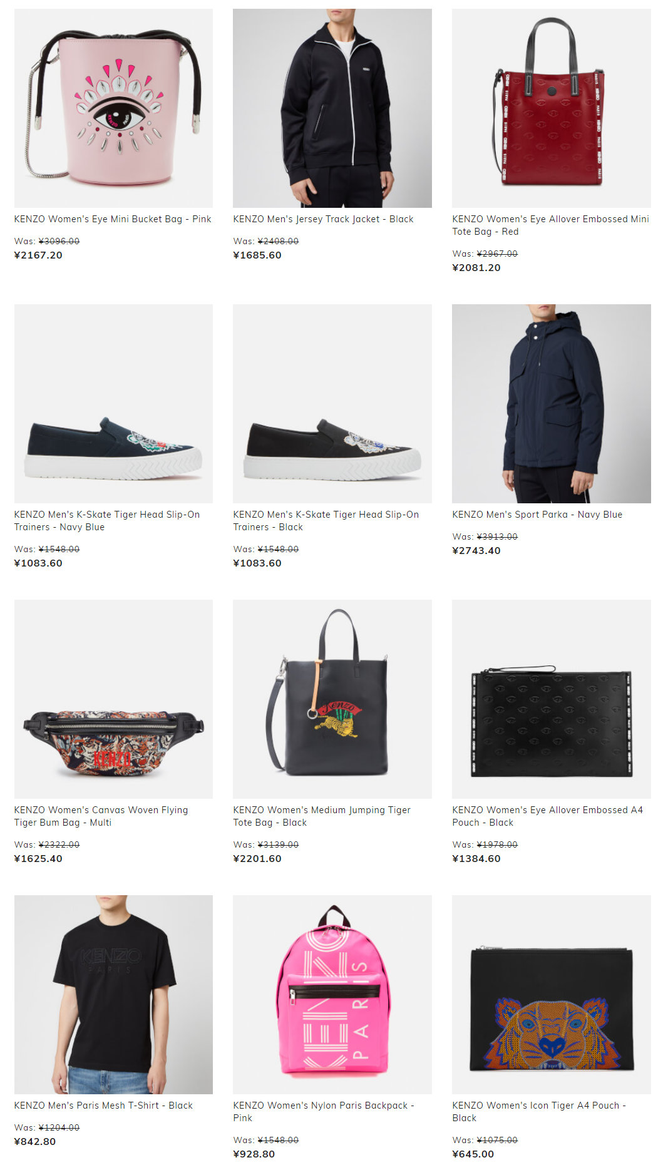Click 'KENZO Men's Paris Mesh T-Shirt - Black' title
The image size is (668, 1175).
pyautogui.click(x=103, y=1106)
